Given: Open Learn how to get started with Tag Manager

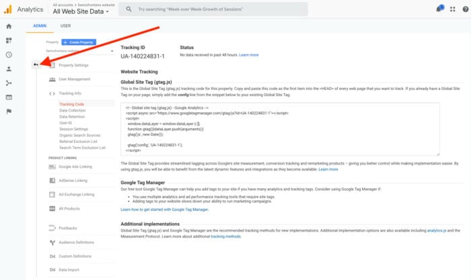Looking at the screenshot, I should [165, 209].
